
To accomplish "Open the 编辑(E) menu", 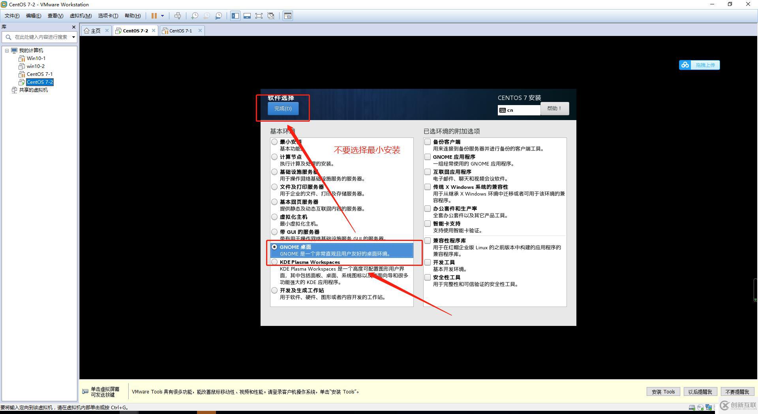I will point(34,16).
